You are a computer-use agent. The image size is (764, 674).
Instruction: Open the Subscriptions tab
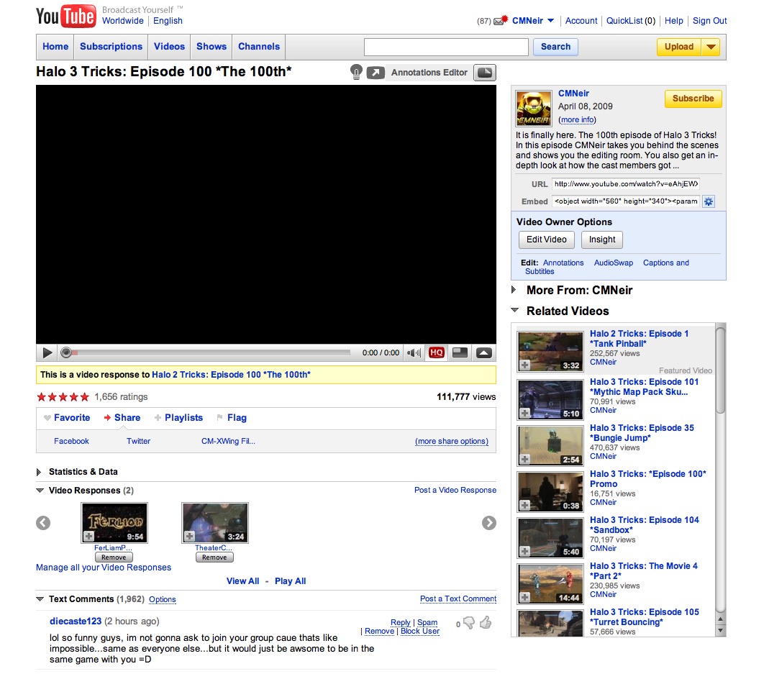[x=111, y=47]
